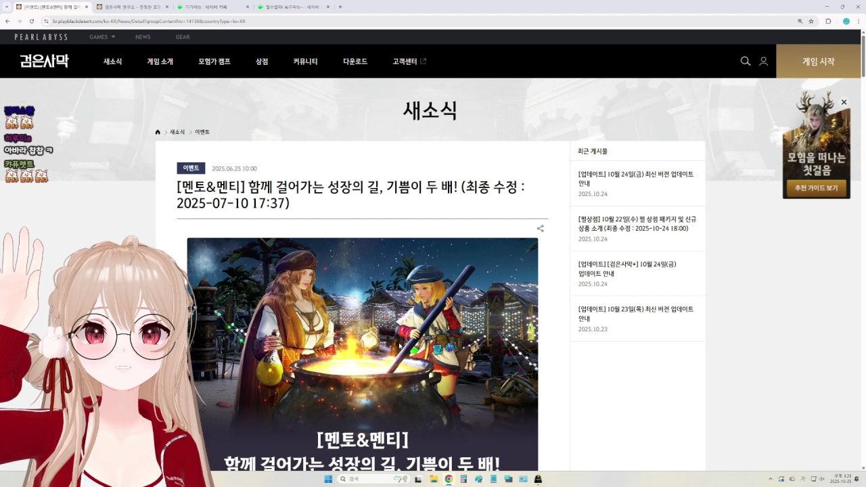Open the Task View taskbar icon

click(x=418, y=479)
